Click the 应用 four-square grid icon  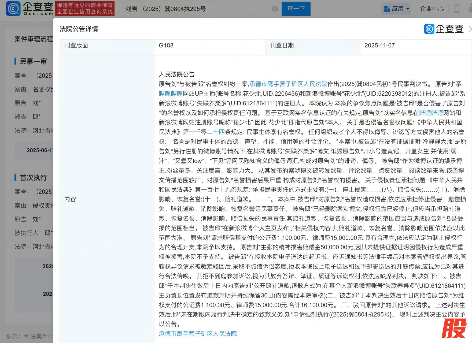(387, 9)
